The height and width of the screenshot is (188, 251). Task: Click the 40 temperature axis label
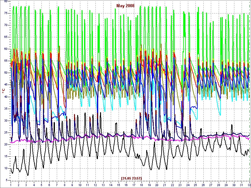coord(6,97)
